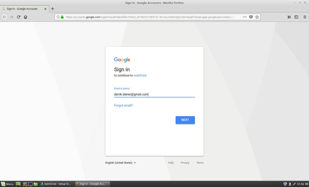This screenshot has width=309, height=187.
Task: Open a new tab with plus button
Action: point(53,9)
